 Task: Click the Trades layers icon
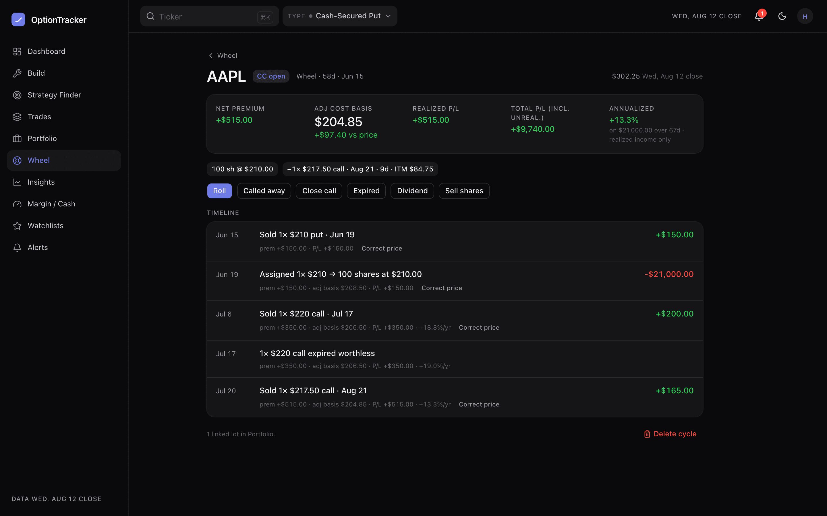pos(17,117)
